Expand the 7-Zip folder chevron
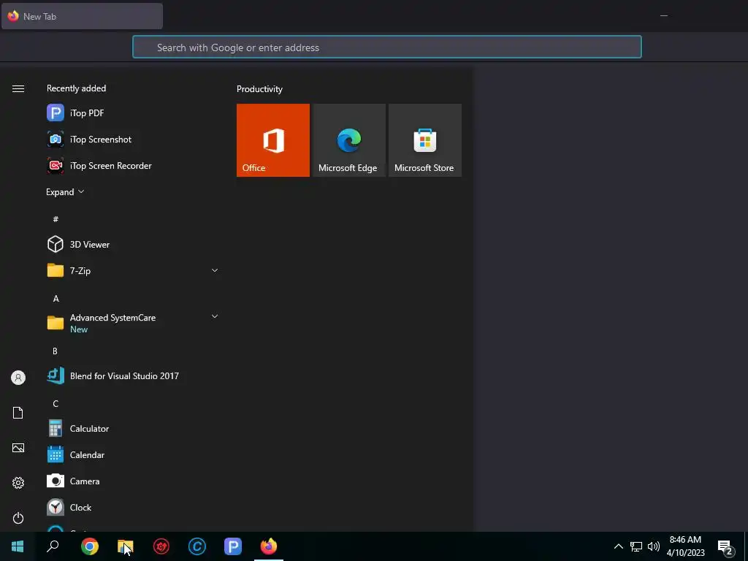Screen dimensions: 748x561 coord(215,270)
